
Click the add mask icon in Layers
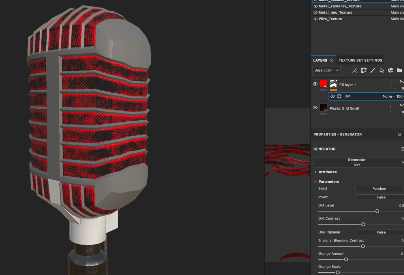364,70
